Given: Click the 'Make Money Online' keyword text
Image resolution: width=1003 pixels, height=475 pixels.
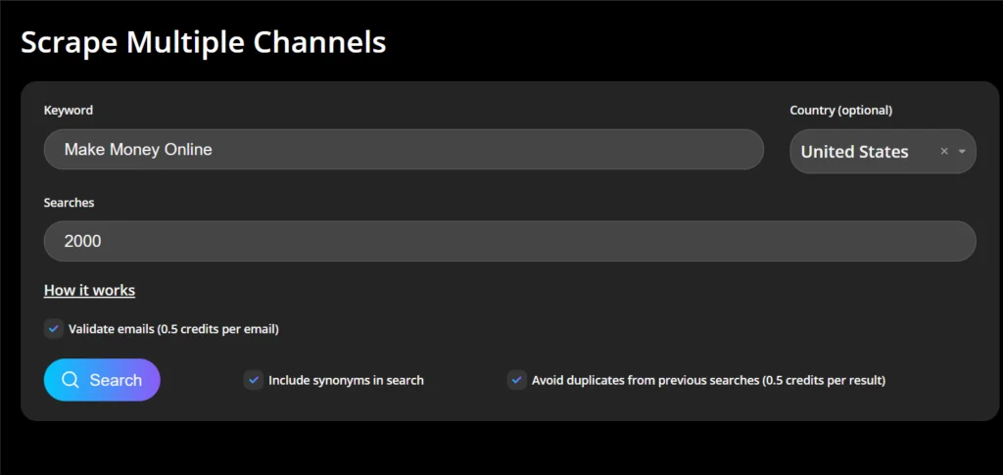Looking at the screenshot, I should (x=138, y=150).
